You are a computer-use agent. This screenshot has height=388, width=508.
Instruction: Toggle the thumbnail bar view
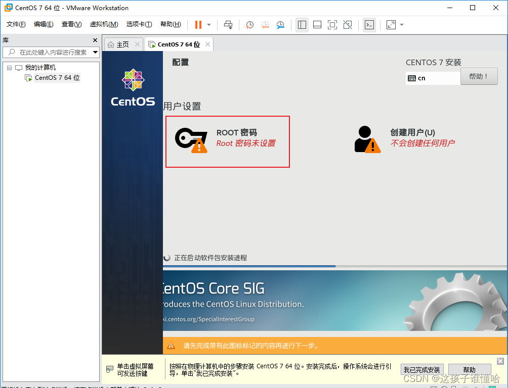[x=317, y=25]
